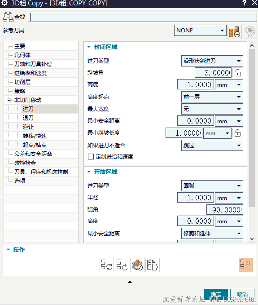The image size is (258, 305).
Task: Click the Replay toolpath icon
Action: point(122,265)
